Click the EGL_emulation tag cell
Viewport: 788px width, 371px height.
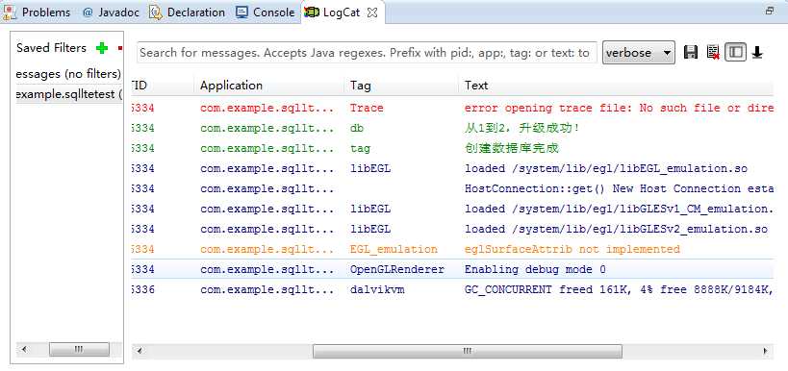pyautogui.click(x=394, y=249)
